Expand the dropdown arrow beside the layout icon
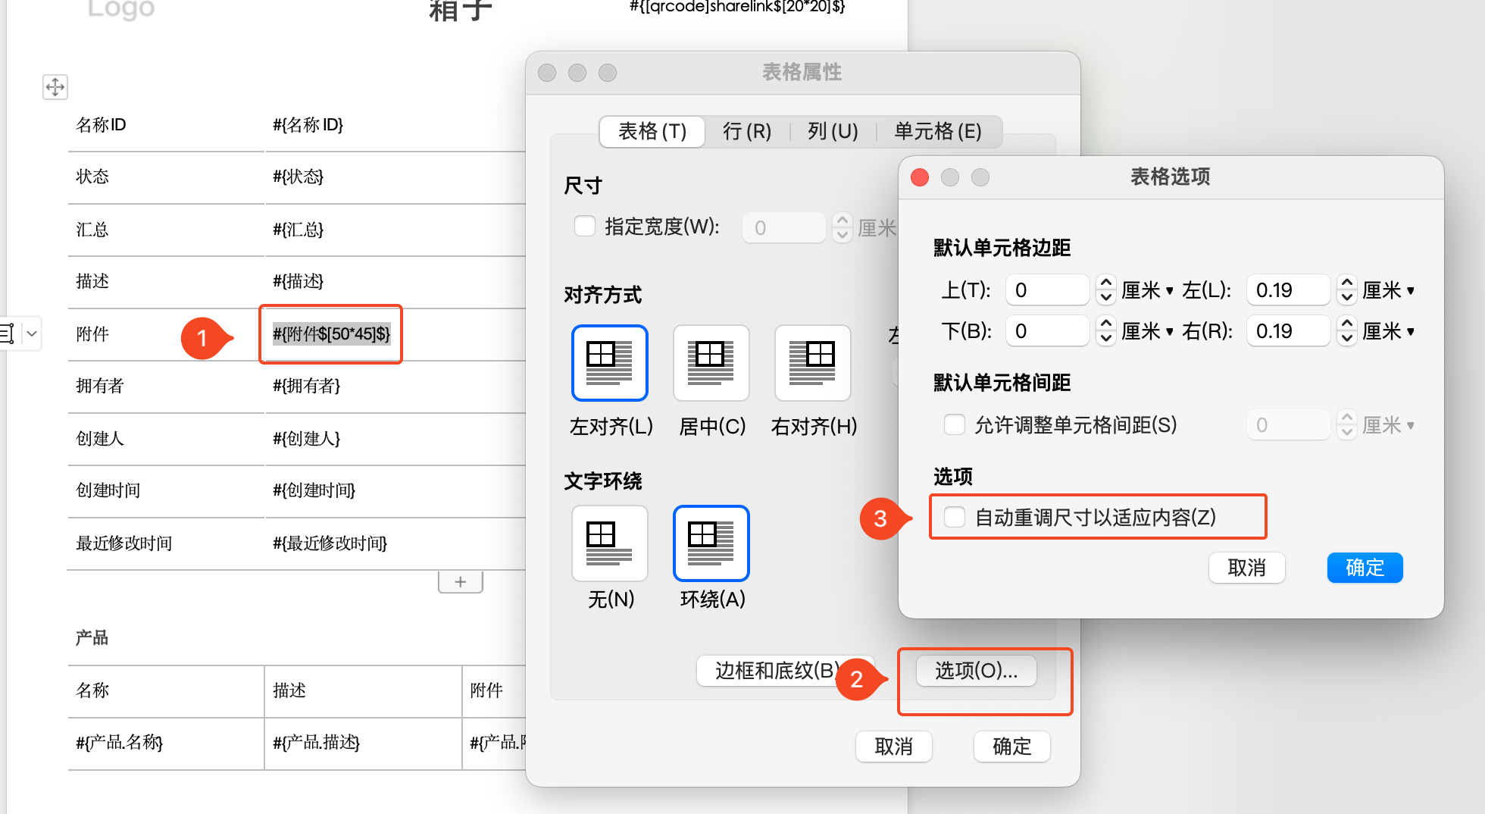 pos(32,333)
